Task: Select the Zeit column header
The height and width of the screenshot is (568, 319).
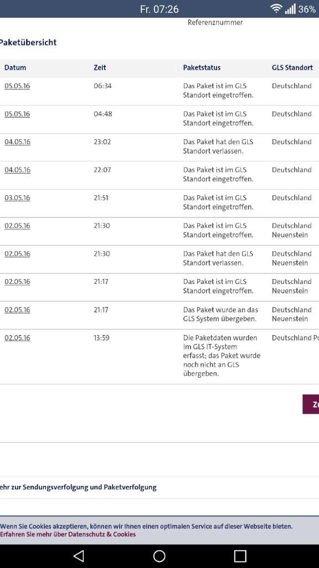Action: pos(100,68)
